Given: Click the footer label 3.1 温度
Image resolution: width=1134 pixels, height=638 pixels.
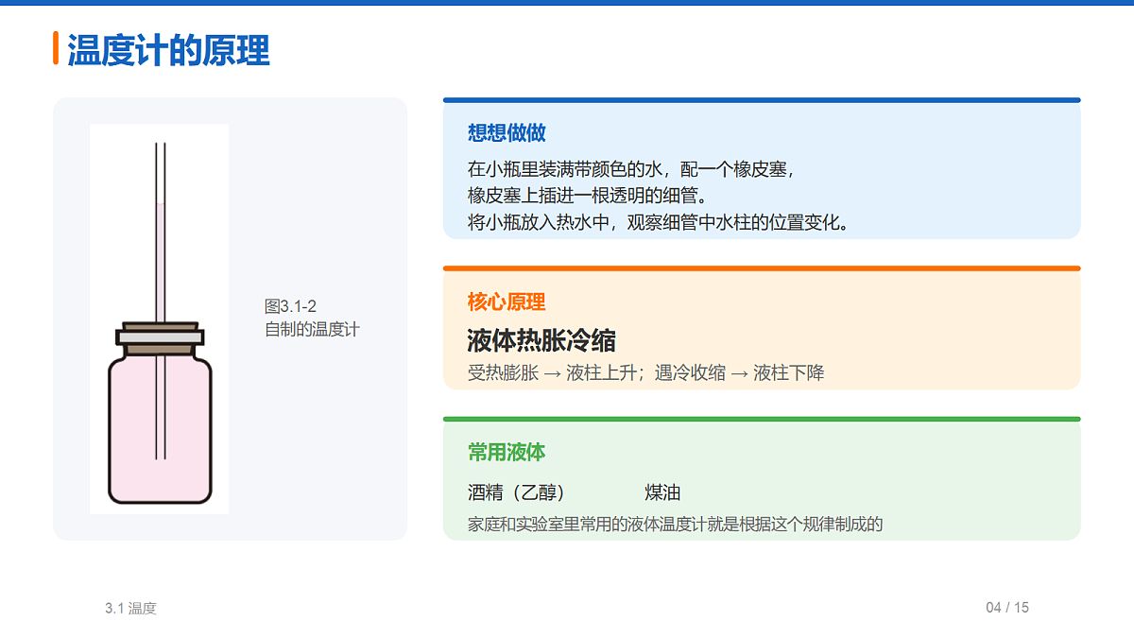Looking at the screenshot, I should click(130, 608).
